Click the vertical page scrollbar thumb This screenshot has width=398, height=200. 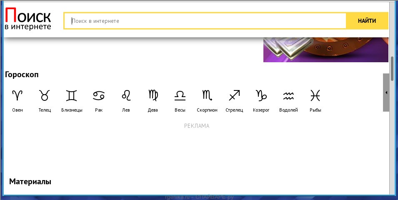[392, 68]
